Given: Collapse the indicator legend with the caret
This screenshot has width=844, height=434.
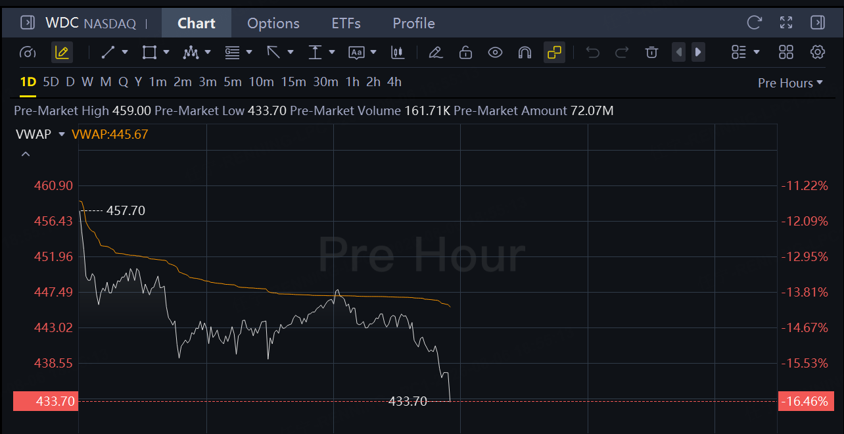Looking at the screenshot, I should [26, 154].
